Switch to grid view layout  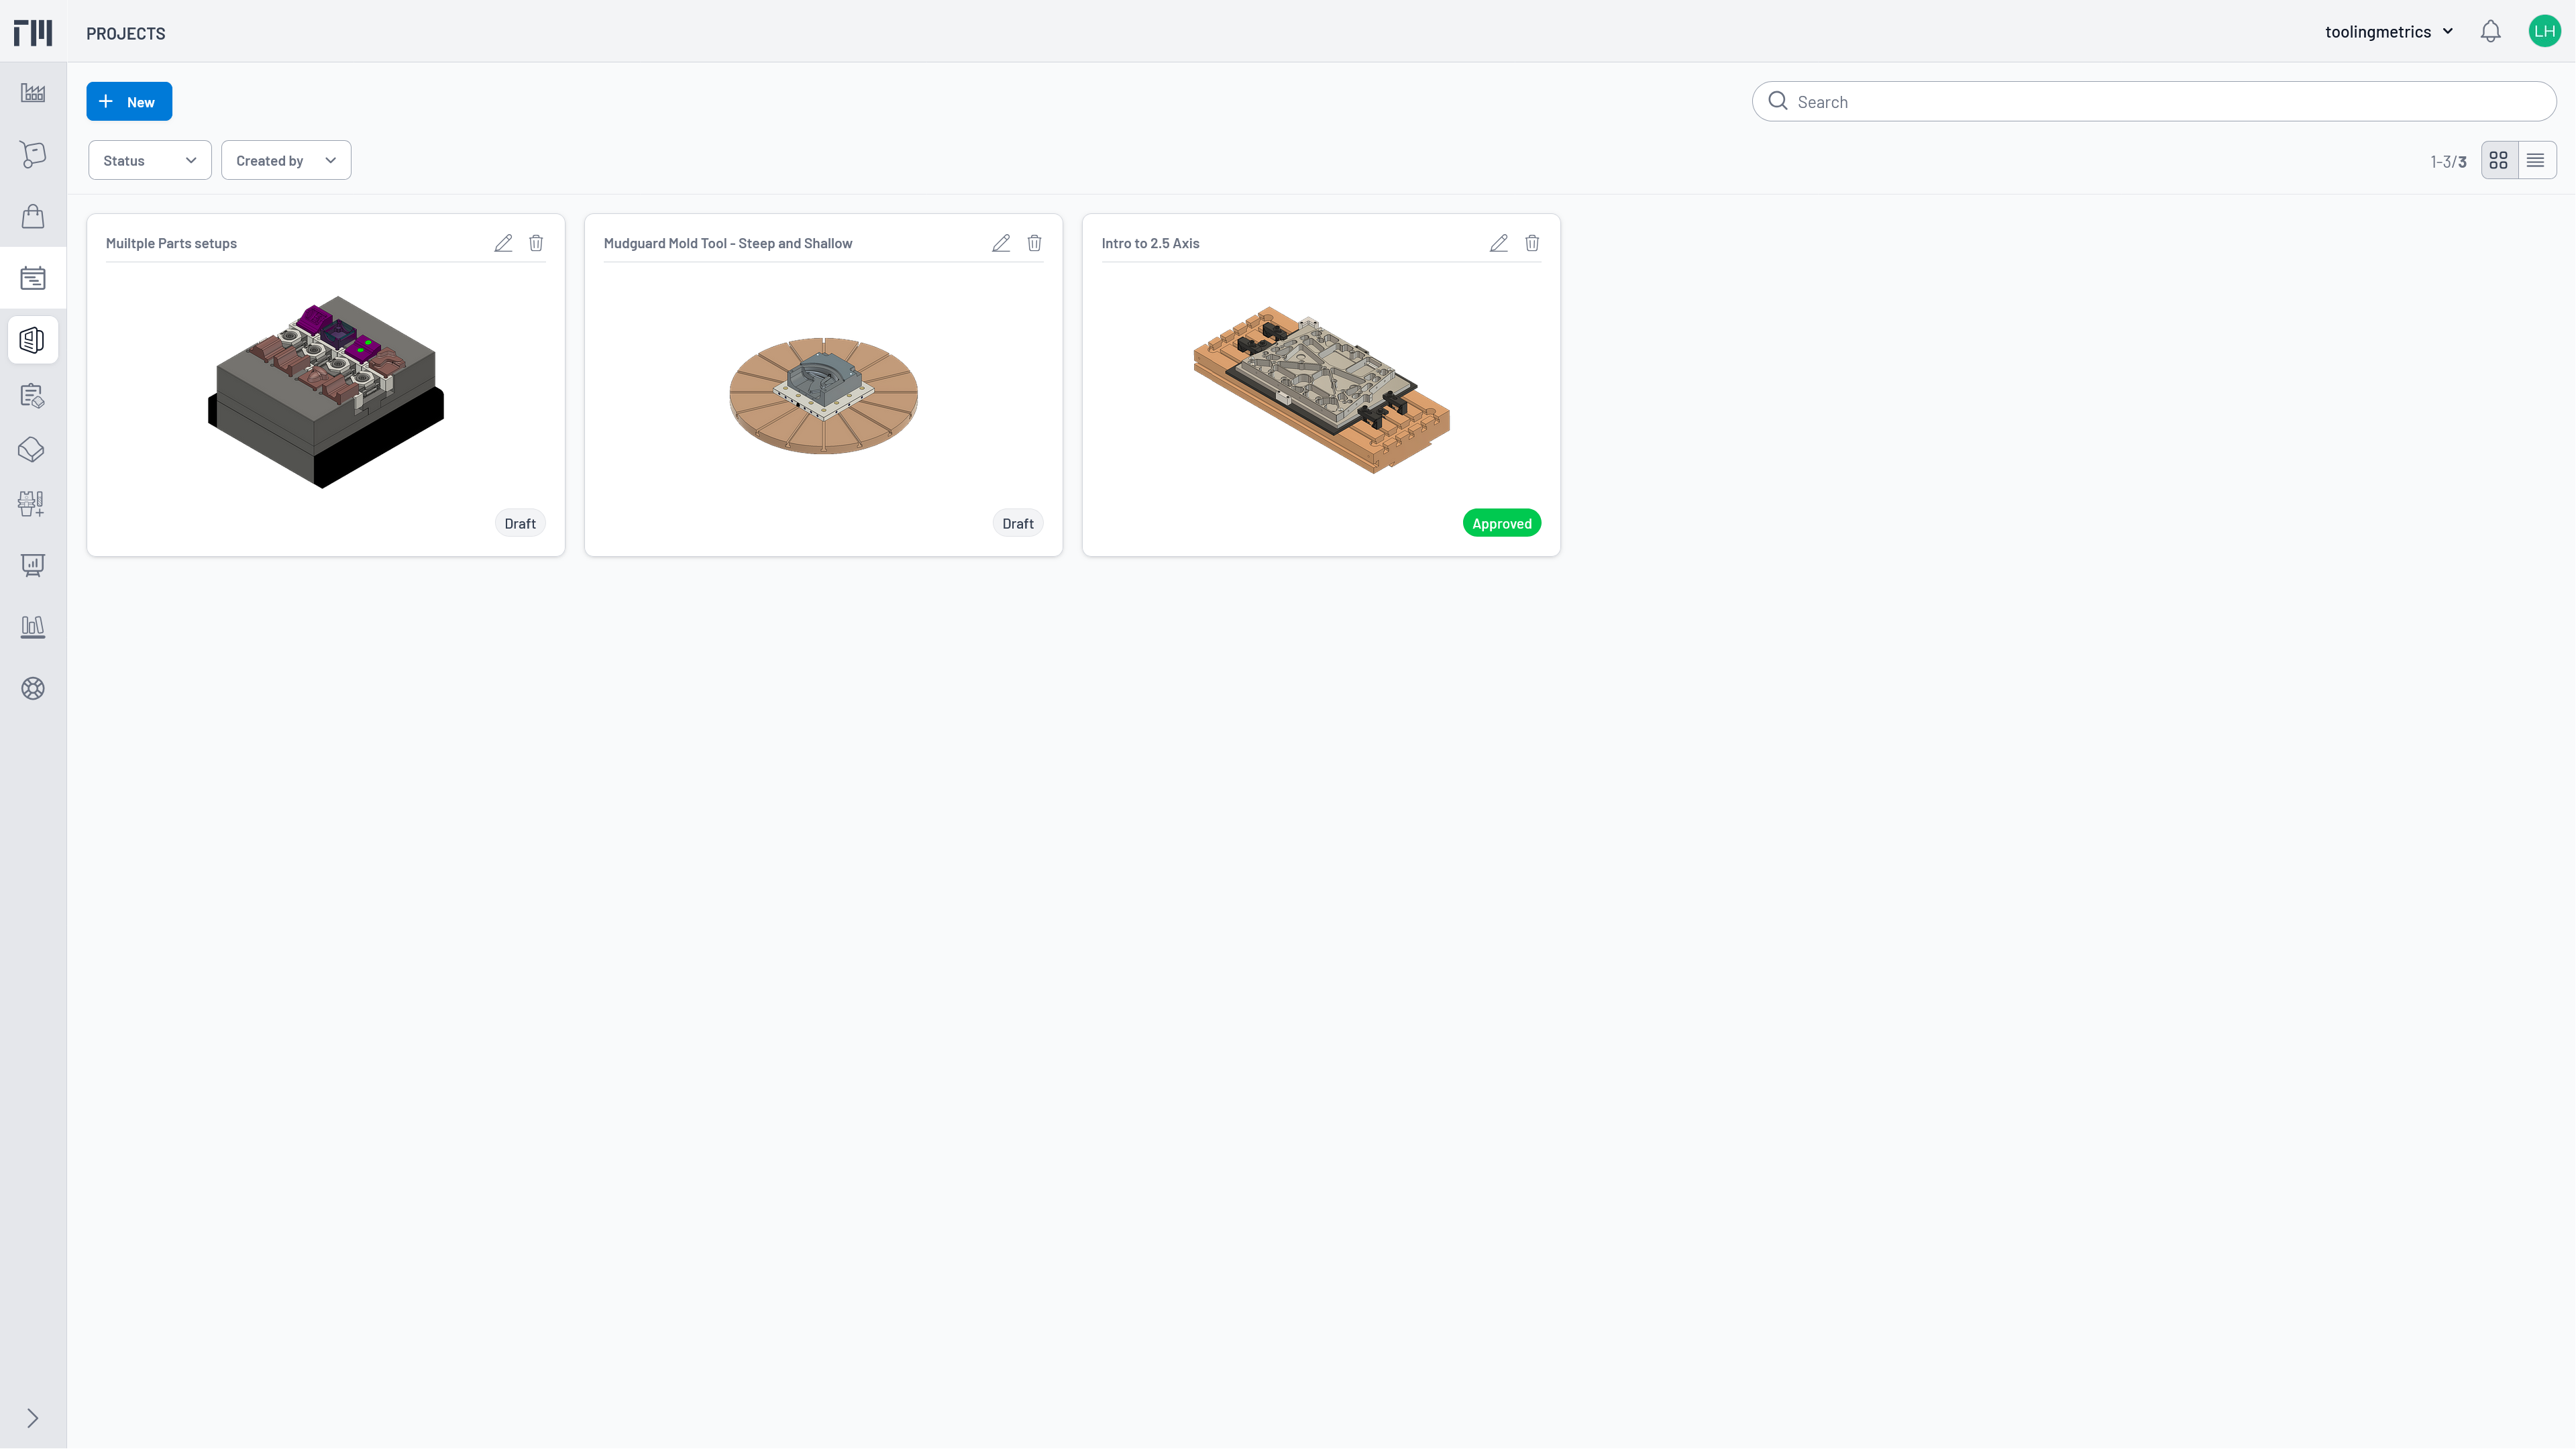pyautogui.click(x=2498, y=160)
